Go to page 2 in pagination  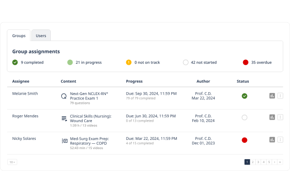point(253,162)
